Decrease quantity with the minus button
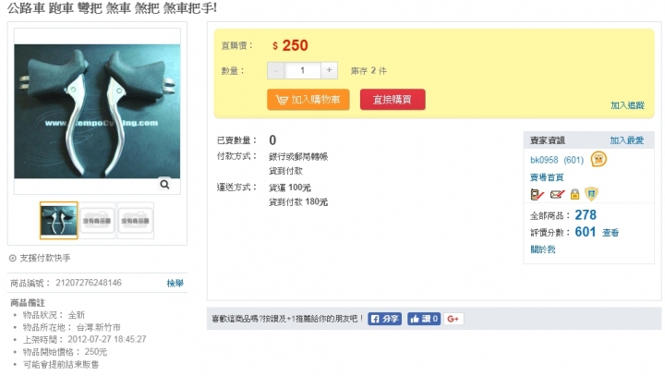This screenshot has width=665, height=376. (275, 70)
